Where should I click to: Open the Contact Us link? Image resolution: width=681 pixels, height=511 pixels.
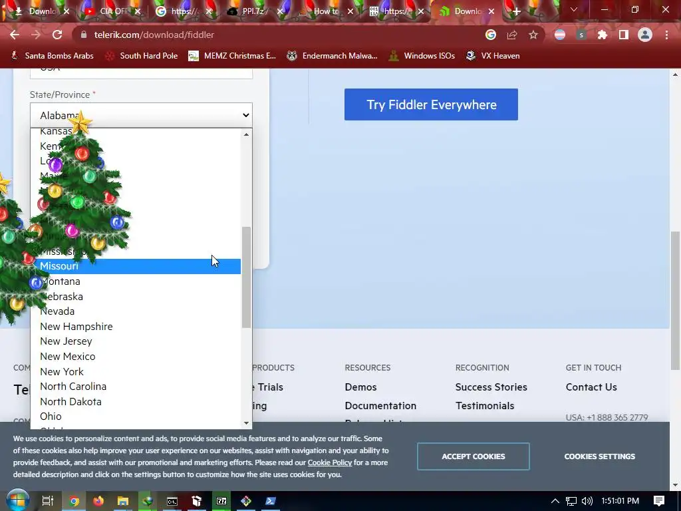(x=591, y=387)
